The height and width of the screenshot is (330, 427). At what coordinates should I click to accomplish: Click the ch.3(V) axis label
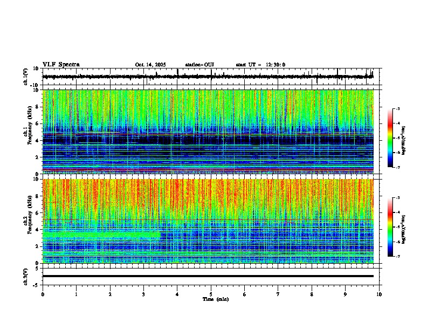click(26, 277)
